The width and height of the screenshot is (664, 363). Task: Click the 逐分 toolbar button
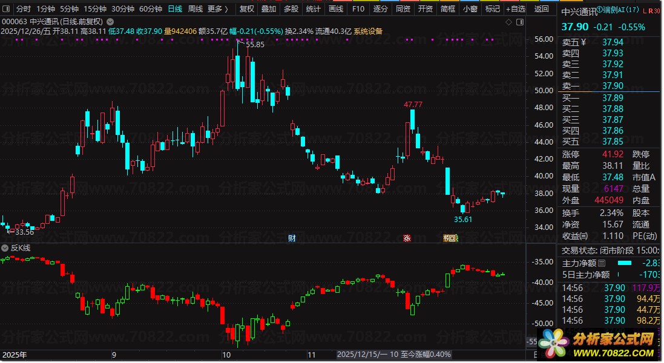381,9
